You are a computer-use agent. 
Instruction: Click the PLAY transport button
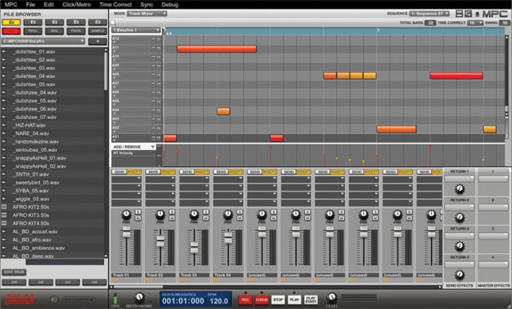[294, 300]
